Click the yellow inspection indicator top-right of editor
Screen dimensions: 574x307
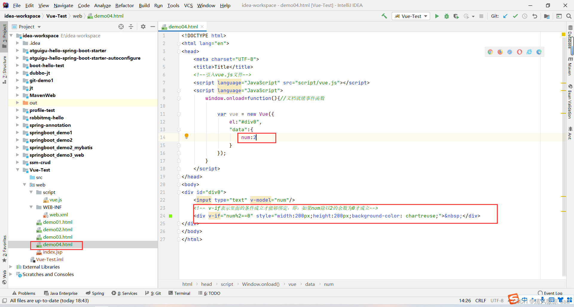click(x=564, y=35)
